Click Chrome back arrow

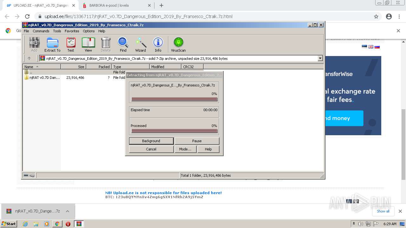pyautogui.click(x=7, y=16)
